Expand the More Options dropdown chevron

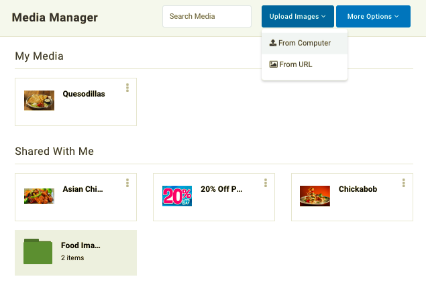[x=396, y=16]
